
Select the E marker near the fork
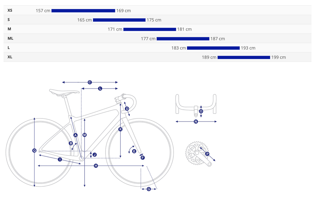click(134, 151)
